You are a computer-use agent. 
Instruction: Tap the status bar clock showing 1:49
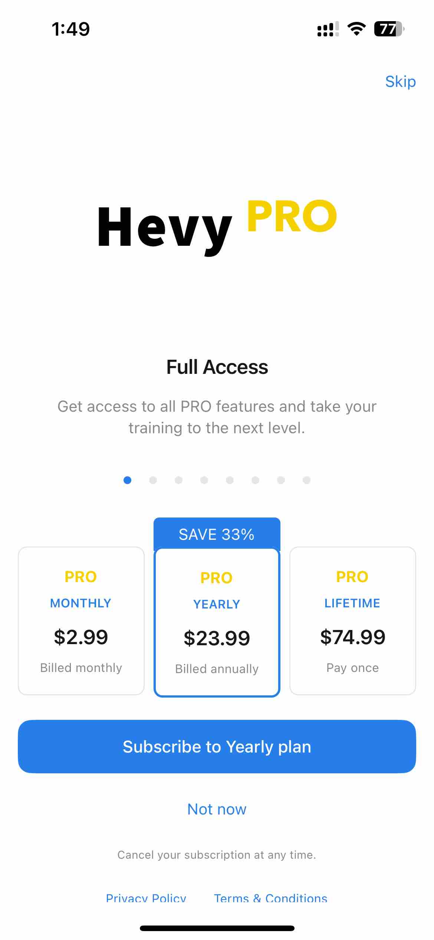[70, 29]
